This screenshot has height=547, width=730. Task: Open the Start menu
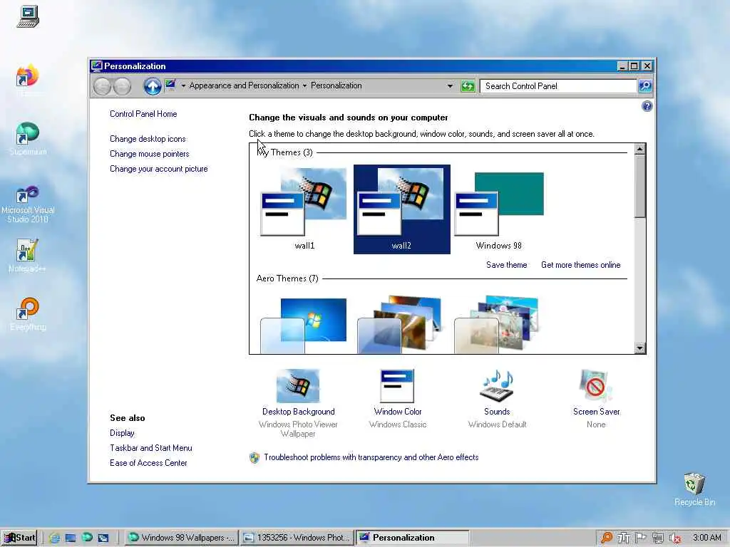coord(19,538)
